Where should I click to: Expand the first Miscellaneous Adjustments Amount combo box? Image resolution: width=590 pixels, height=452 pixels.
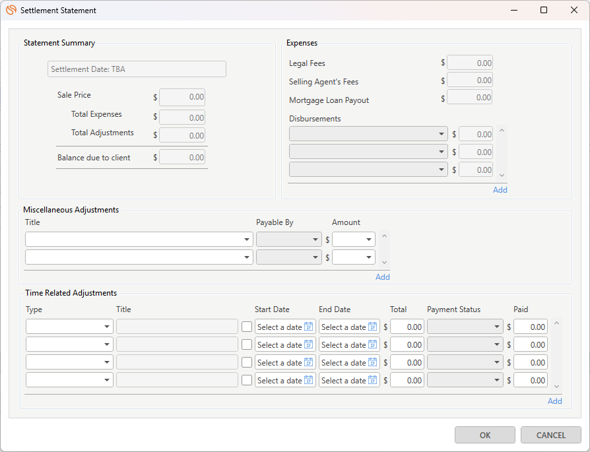[369, 240]
